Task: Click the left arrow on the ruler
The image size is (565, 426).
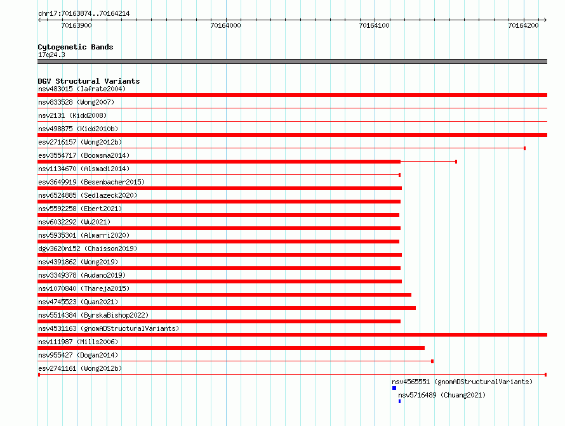Action: [x=39, y=20]
